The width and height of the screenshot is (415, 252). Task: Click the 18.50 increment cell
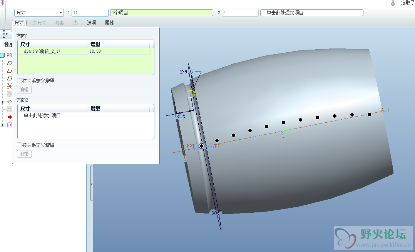[x=119, y=51]
